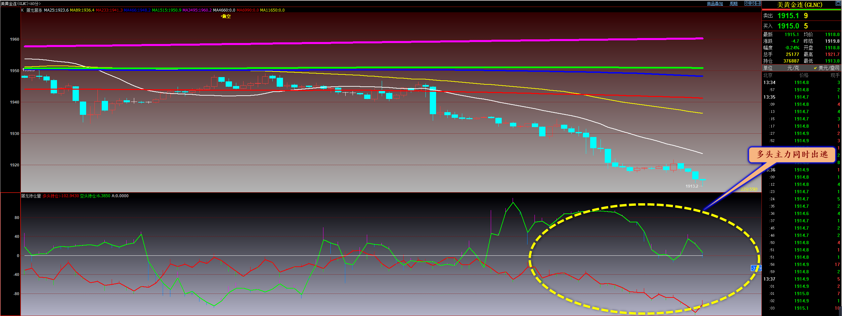Click the 现手 column header
Image resolution: width=842 pixels, height=316 pixels.
835,75
